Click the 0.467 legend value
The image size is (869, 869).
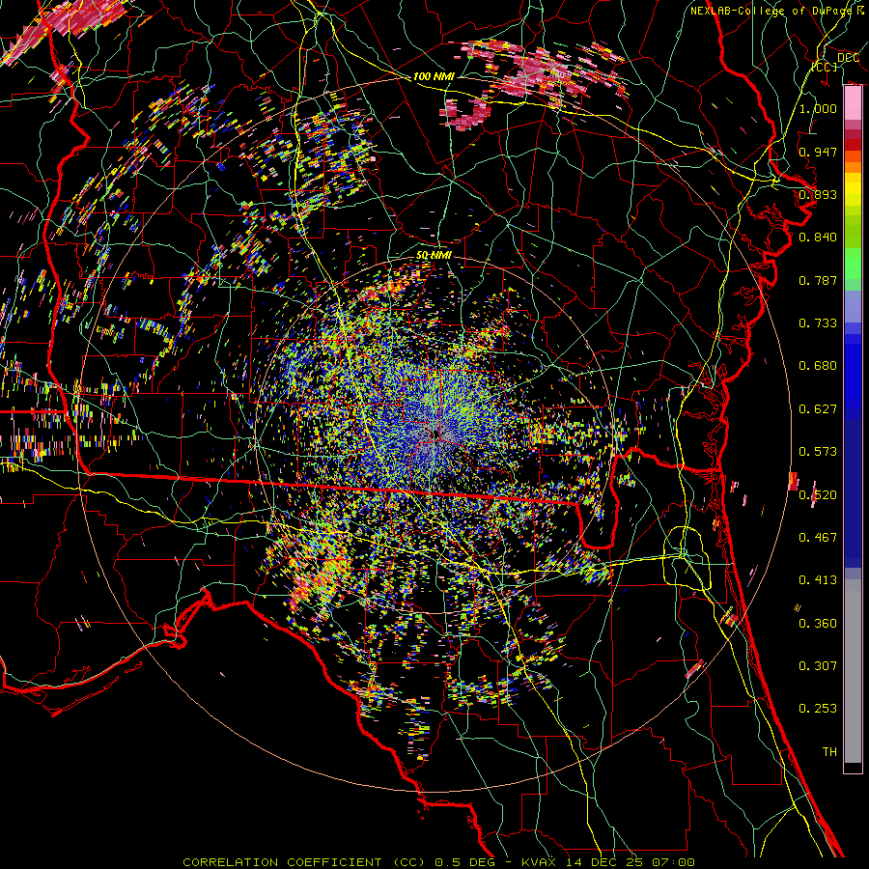(x=818, y=538)
